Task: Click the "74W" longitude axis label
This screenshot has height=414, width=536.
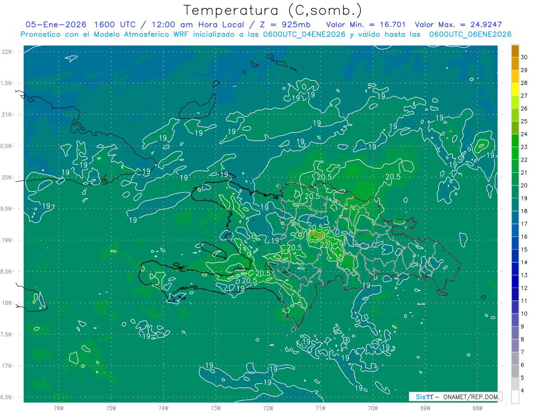Action: pos(163,408)
